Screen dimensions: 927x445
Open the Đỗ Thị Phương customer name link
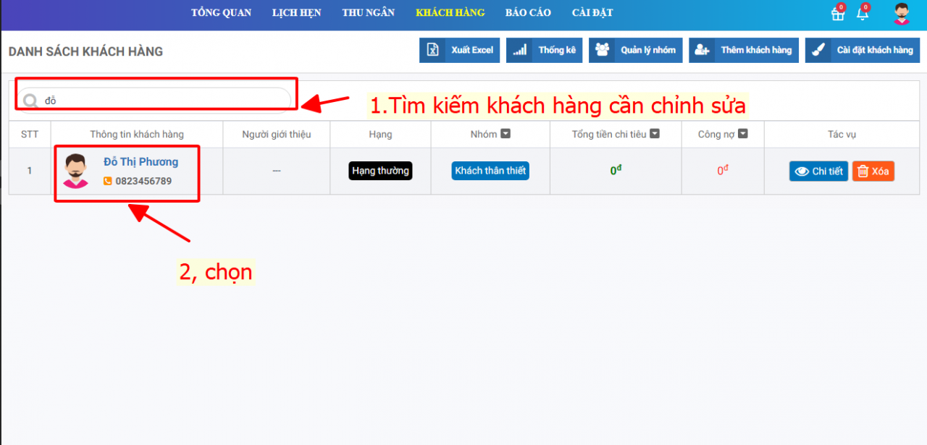pyautogui.click(x=140, y=162)
